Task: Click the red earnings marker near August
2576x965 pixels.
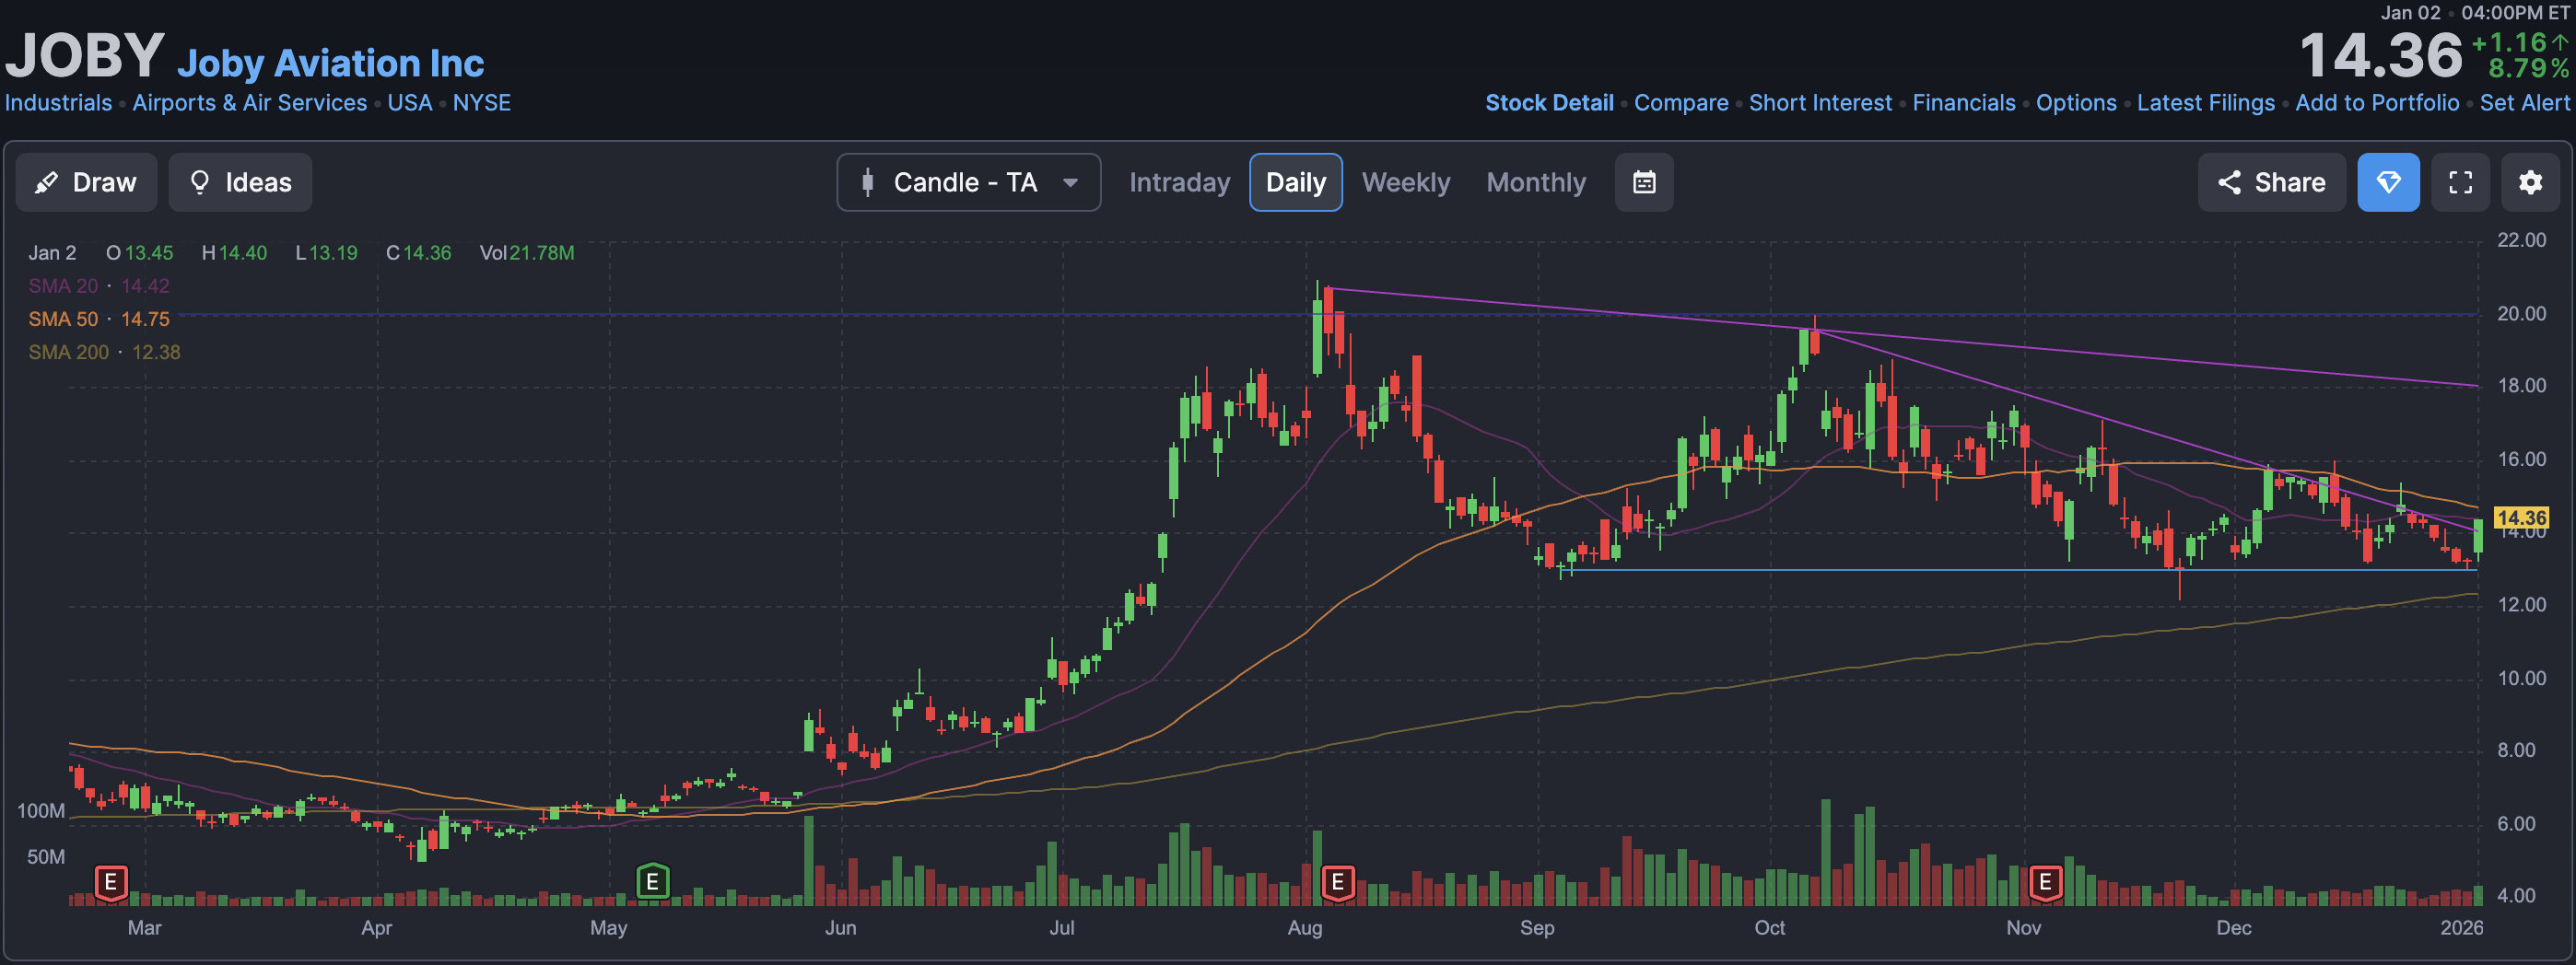Action: [x=1337, y=882]
